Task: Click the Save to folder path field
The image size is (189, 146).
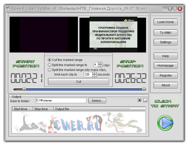Action: [61, 100]
